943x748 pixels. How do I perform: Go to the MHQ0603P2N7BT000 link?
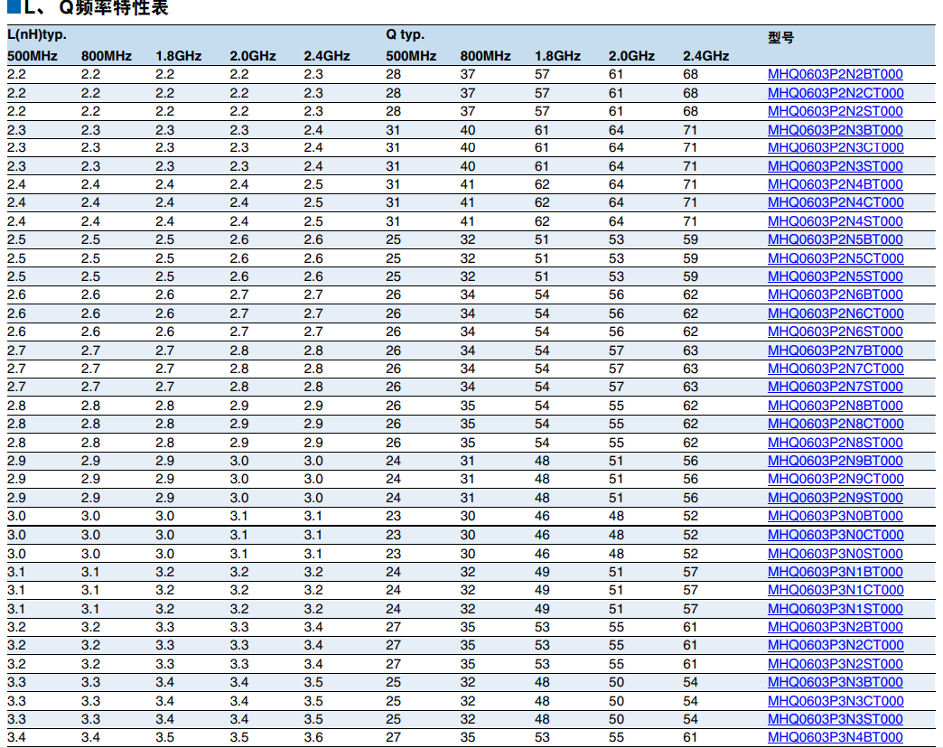tap(836, 351)
